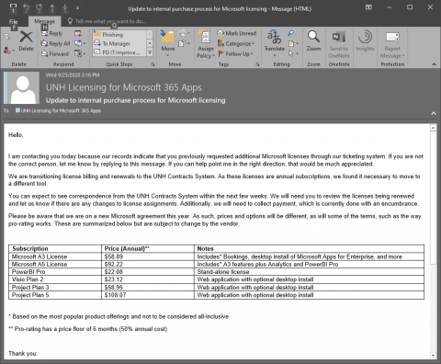Screen dimensions: 441x364
Task: Run the To Manager quick step
Action: tap(119, 43)
